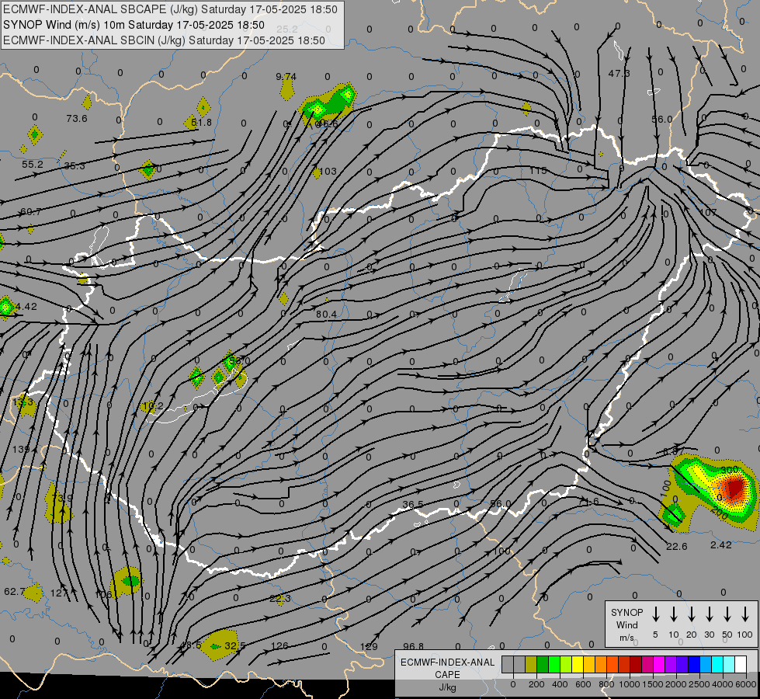This screenshot has height=699, width=760.
Task: Click the 60.7 CAPE value on map
Action: (30, 212)
